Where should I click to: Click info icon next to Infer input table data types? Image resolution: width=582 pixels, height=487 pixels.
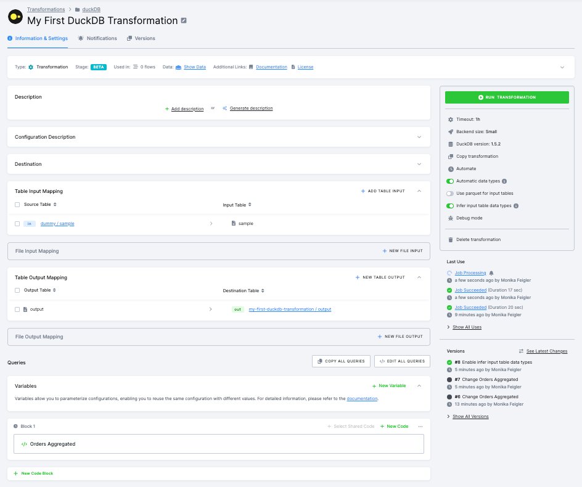(516, 206)
